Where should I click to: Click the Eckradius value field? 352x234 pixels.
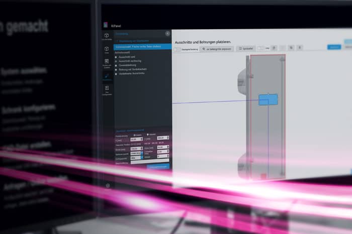pyautogui.click(x=163, y=152)
